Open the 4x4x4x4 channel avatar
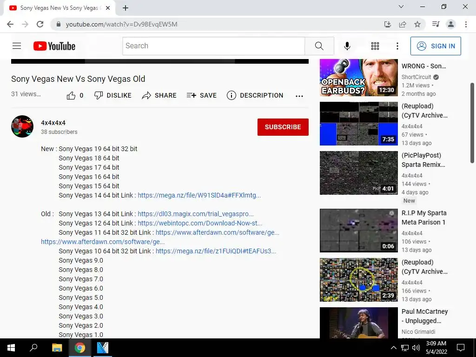The image size is (476, 357). [22, 126]
